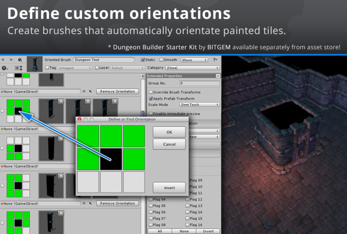347x234 pixels.
Task: Click pick tool icon beside upper Remove Orientation
Action: pyautogui.click(x=90, y=91)
